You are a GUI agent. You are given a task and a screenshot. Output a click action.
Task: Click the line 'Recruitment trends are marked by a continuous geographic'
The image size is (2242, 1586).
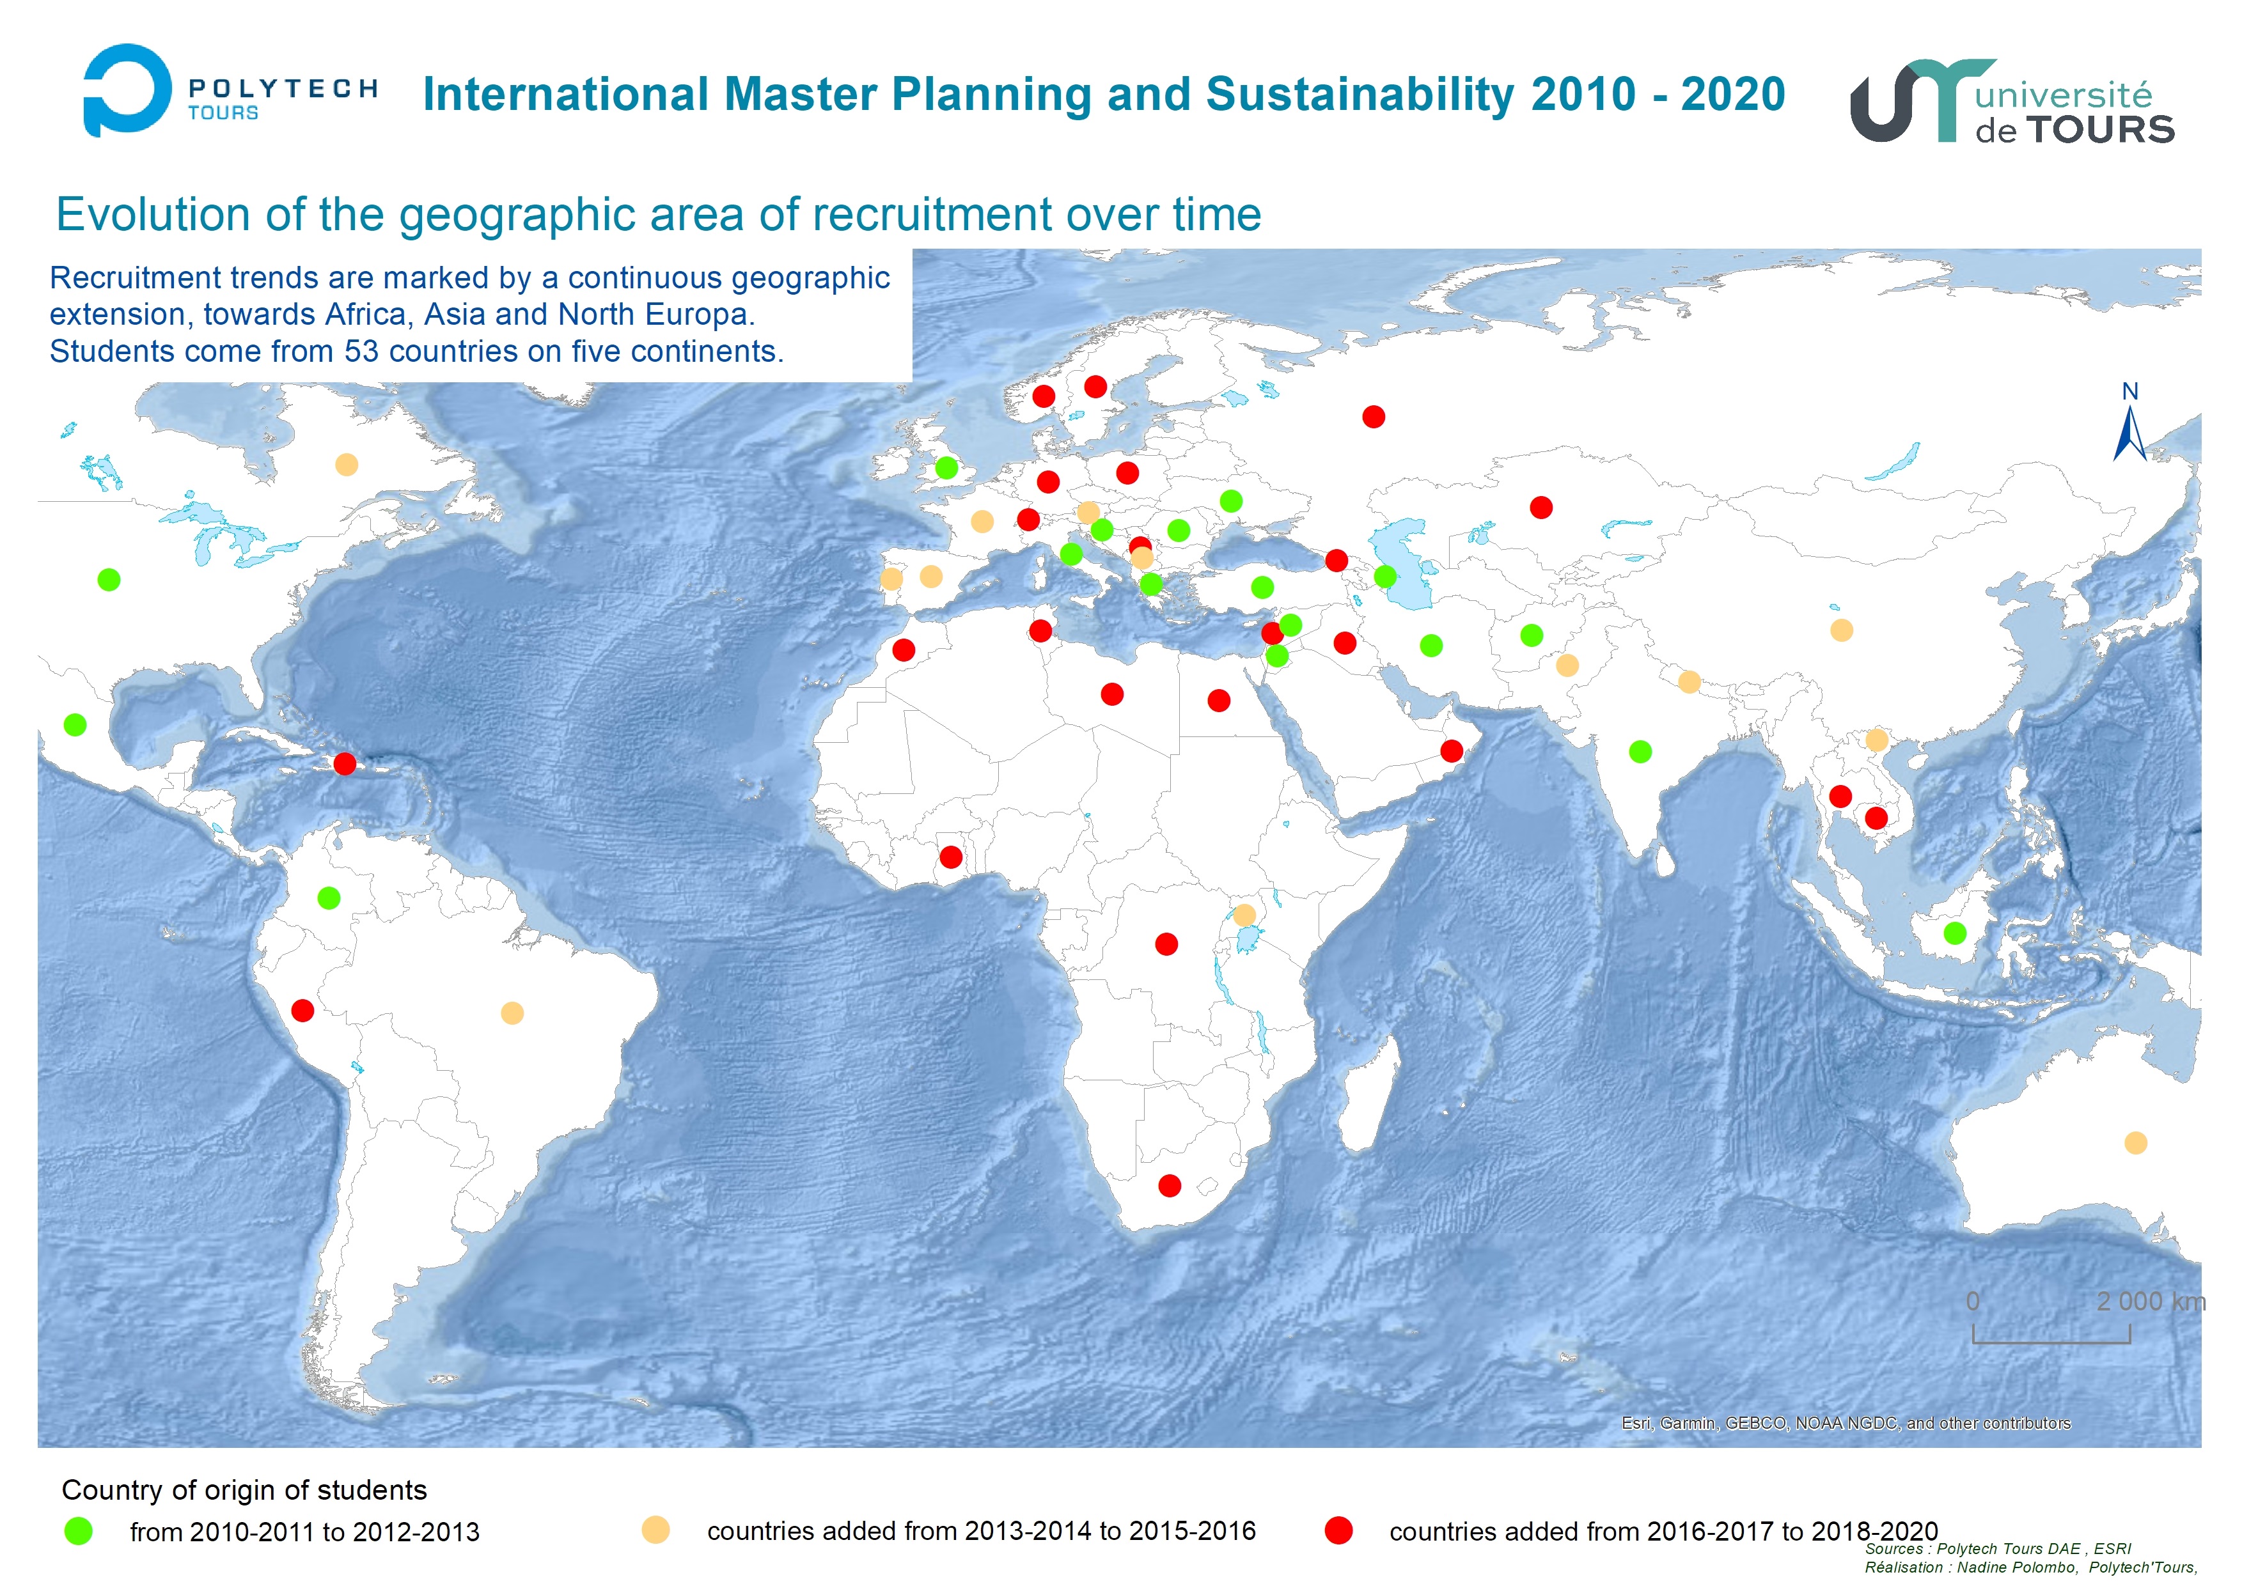[470, 277]
